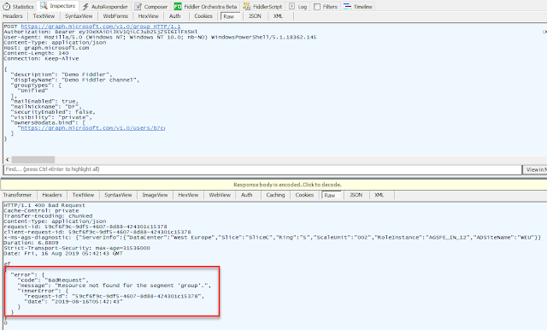Click the 'Authorization: Bearer' header line
547x330 pixels.
tap(101, 32)
